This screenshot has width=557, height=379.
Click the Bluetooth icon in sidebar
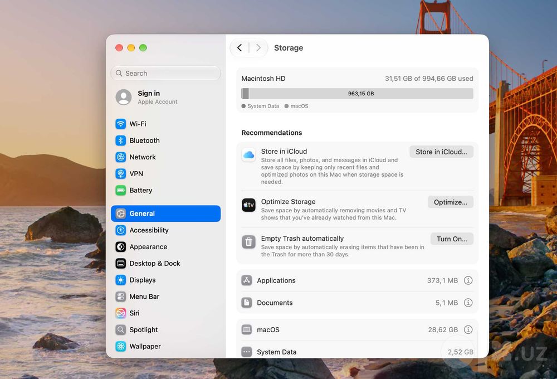[121, 140]
